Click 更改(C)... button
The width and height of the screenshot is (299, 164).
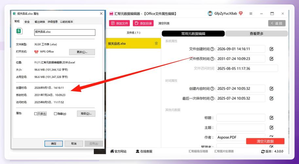tap(82, 52)
